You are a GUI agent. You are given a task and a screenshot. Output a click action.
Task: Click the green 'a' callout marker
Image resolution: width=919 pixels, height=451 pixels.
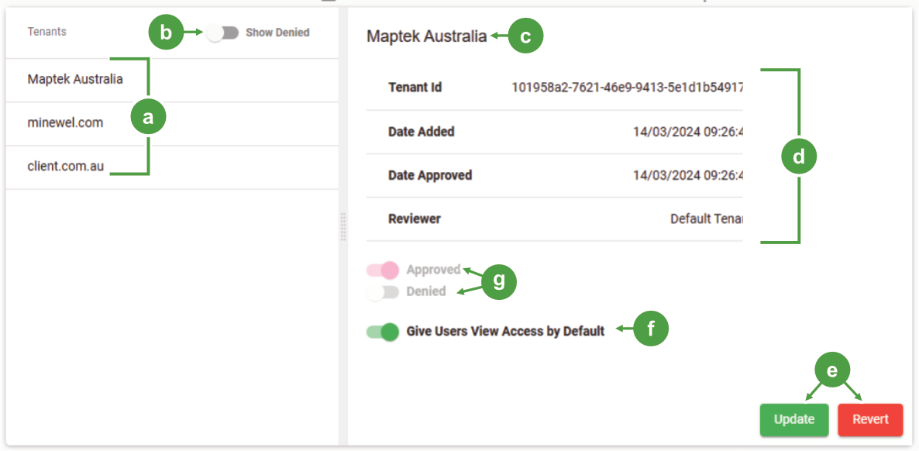148,118
